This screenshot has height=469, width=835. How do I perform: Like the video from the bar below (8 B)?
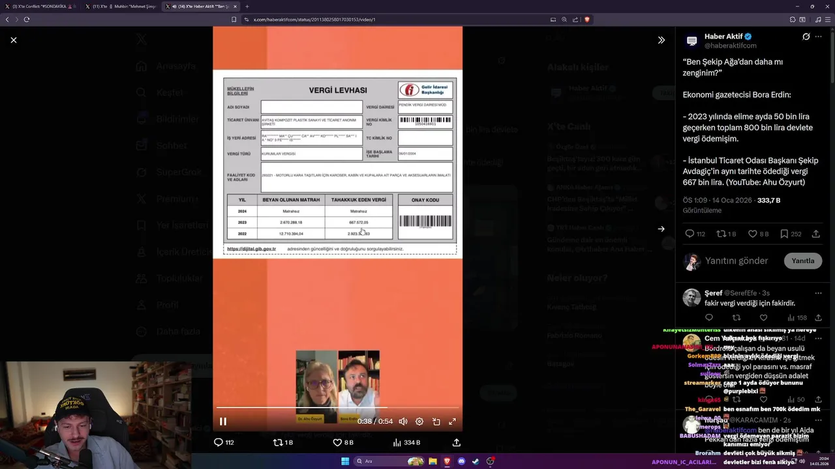pos(343,442)
